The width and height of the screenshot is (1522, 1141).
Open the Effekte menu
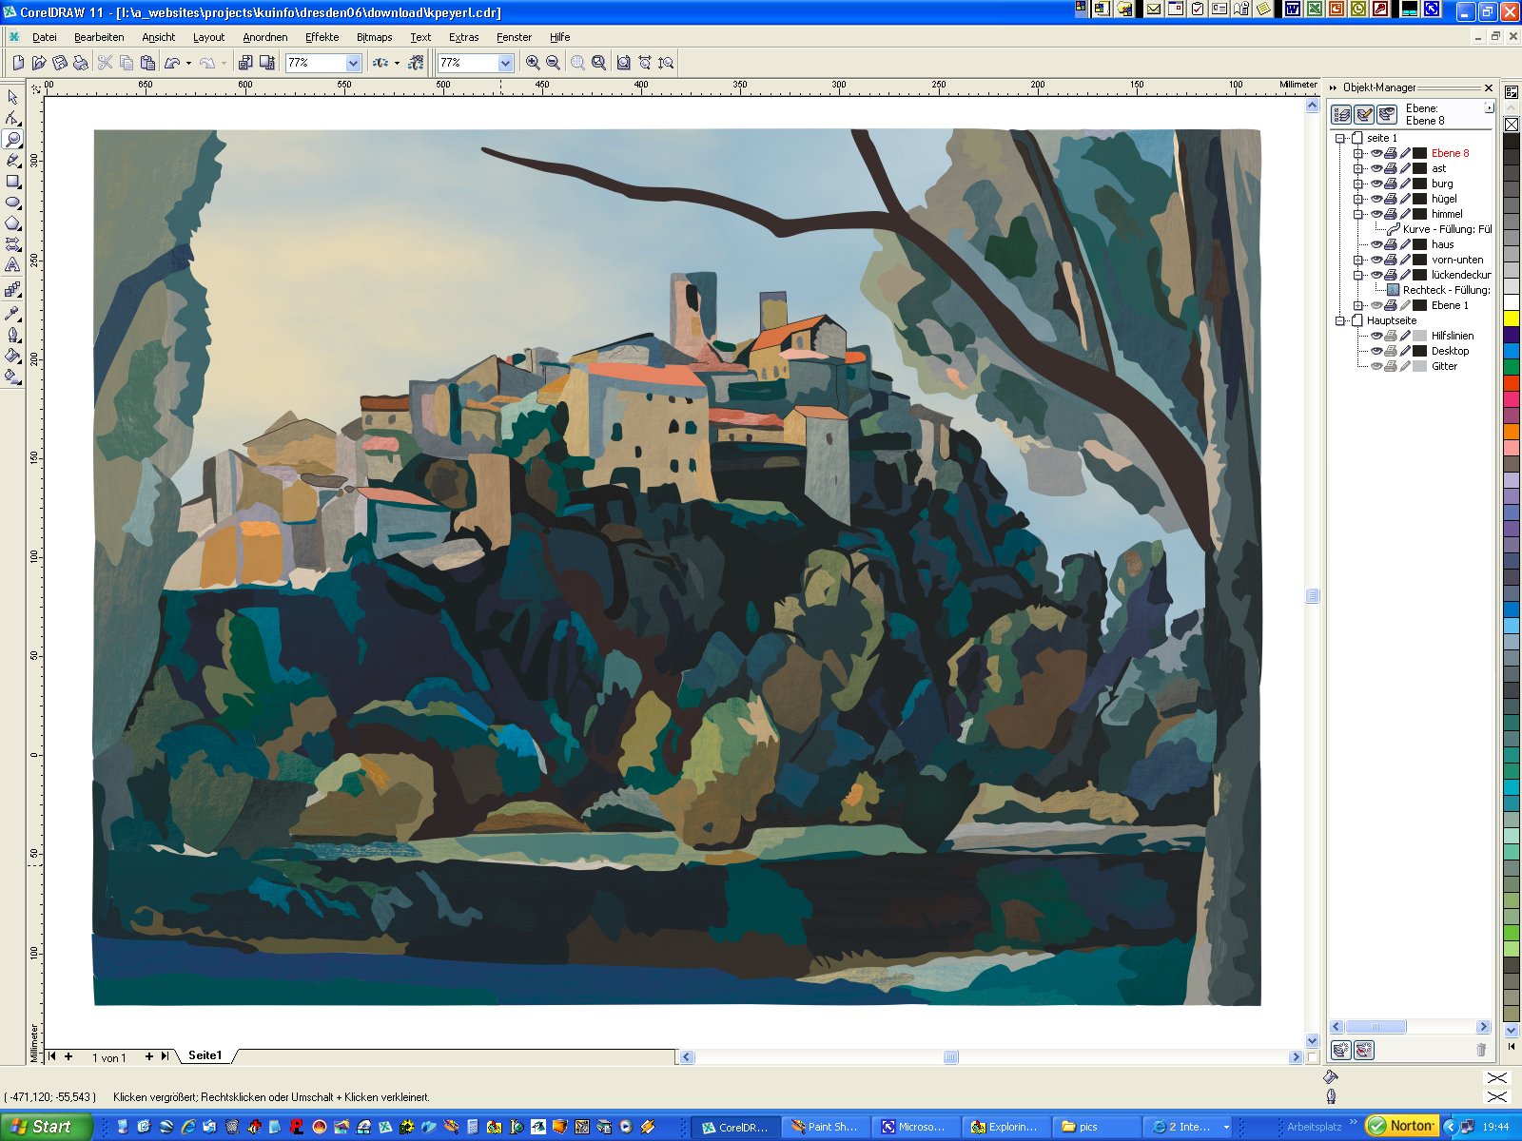(x=322, y=37)
